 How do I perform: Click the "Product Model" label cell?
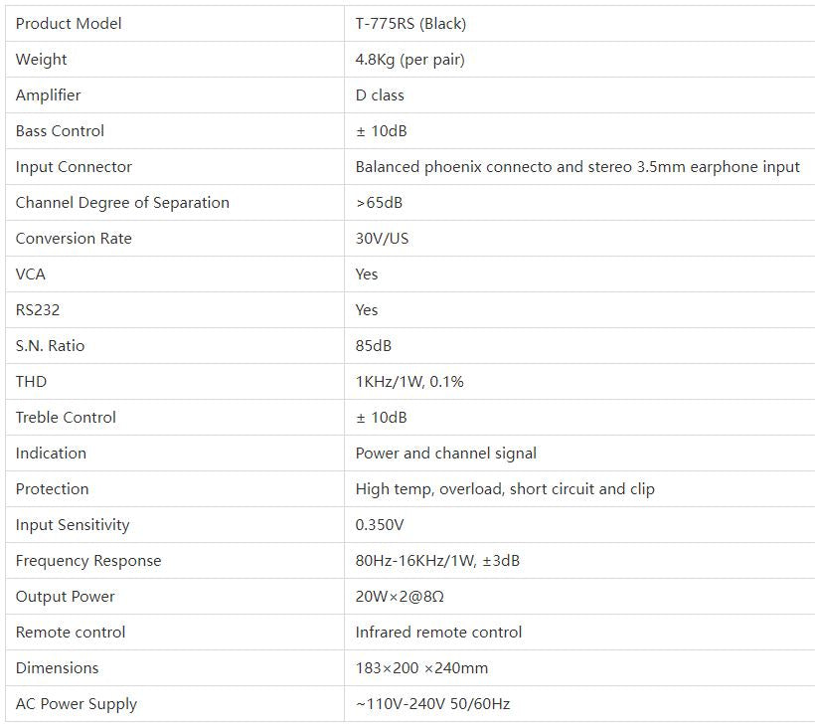pos(69,24)
